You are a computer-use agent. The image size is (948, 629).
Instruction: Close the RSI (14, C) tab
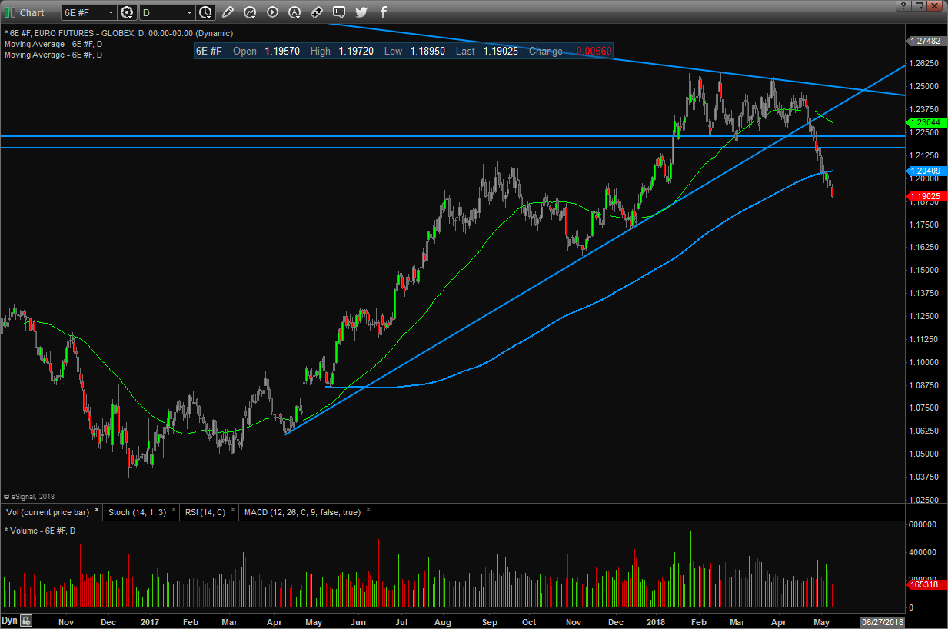coord(232,511)
